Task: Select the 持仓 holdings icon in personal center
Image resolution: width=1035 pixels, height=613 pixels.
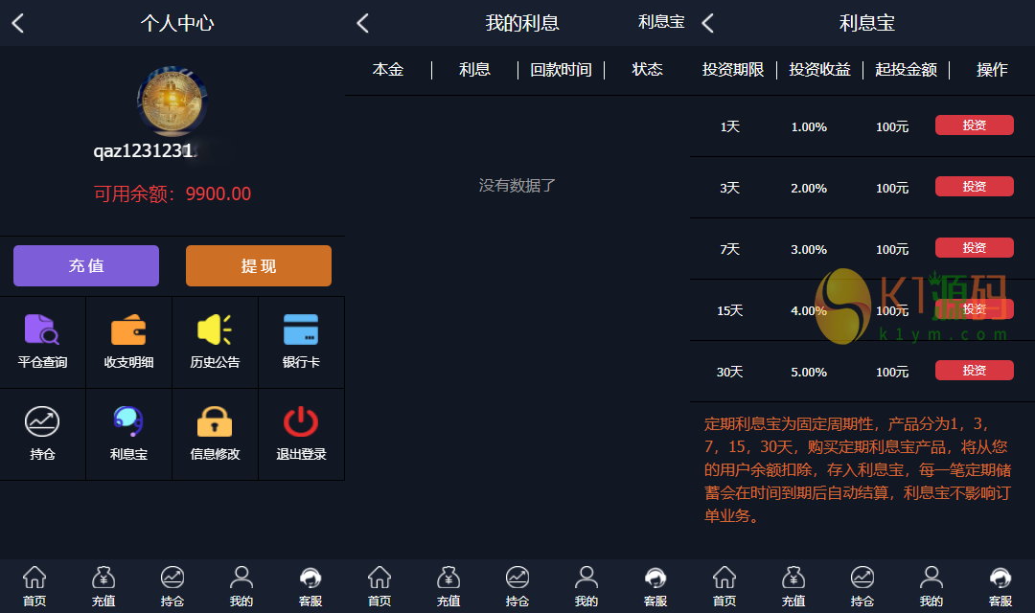Action: tap(42, 433)
